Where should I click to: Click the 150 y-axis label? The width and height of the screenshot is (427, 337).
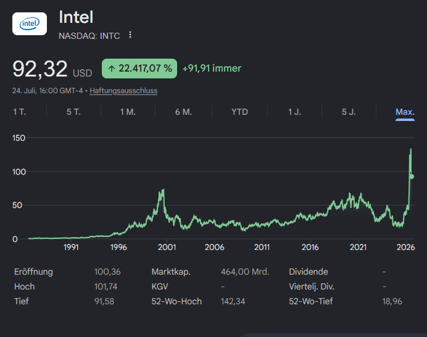coord(19,138)
